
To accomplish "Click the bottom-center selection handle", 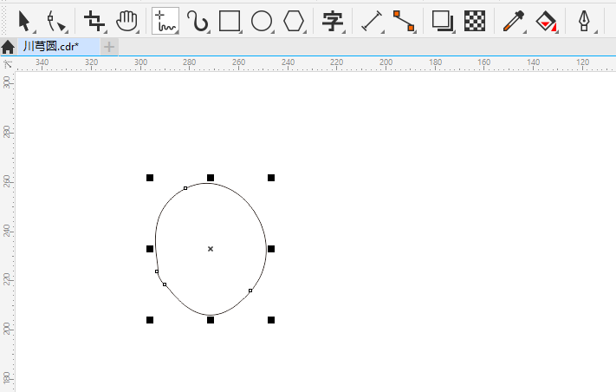I will point(211,320).
